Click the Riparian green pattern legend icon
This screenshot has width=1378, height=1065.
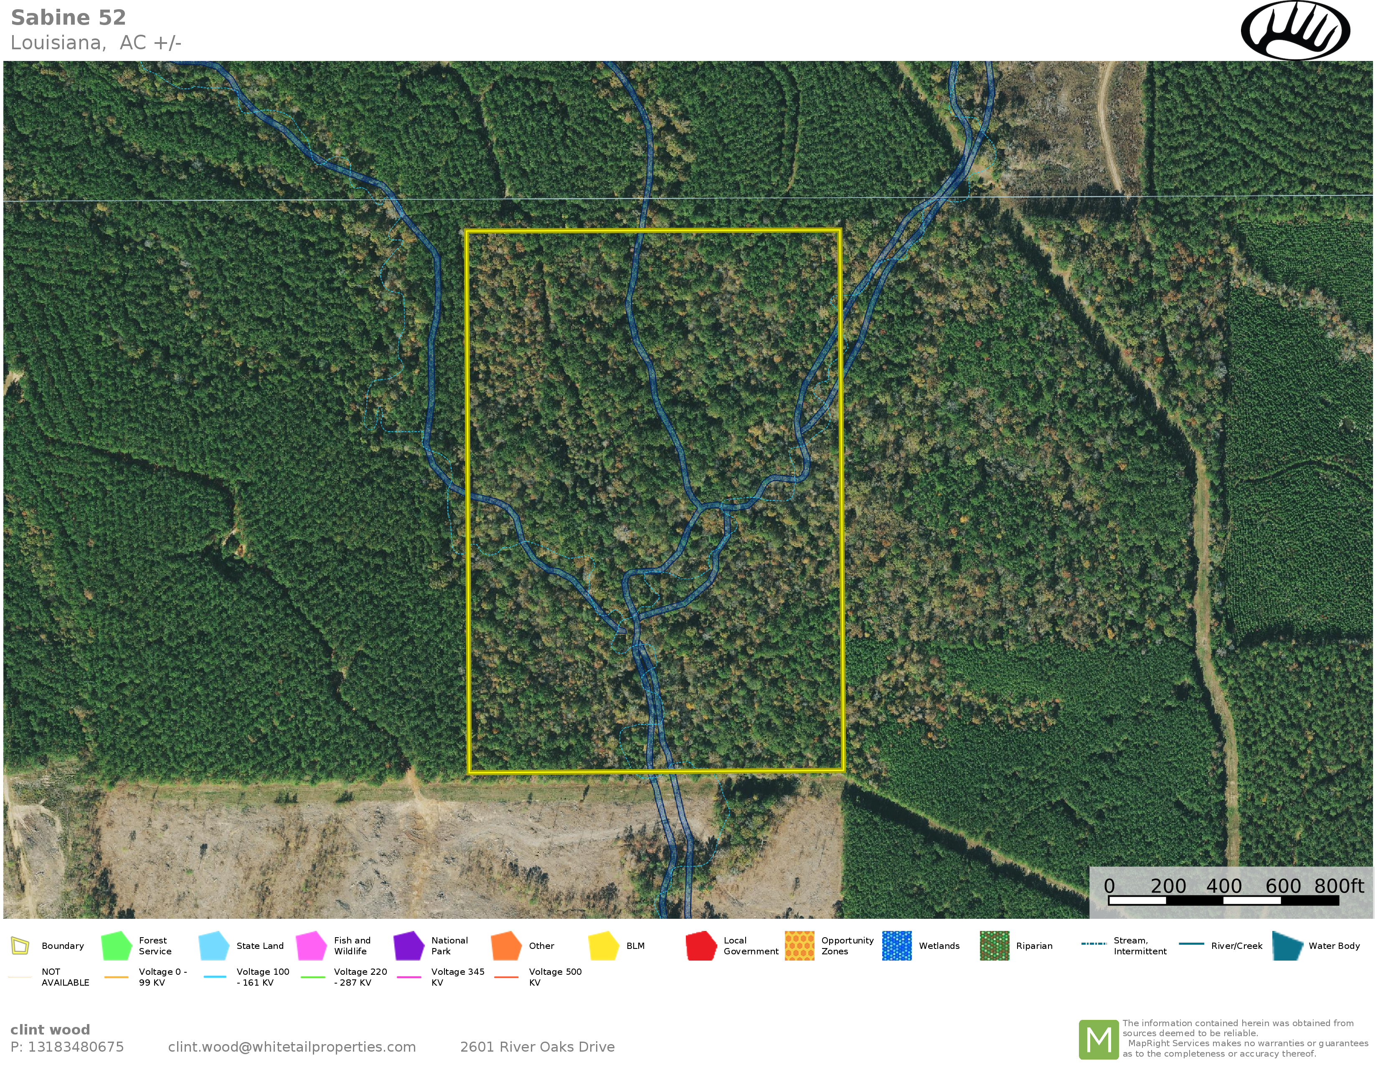(x=995, y=946)
